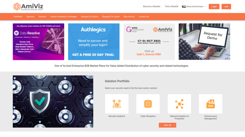Follow the Become a Reseller link
The image size is (245, 137).
[x=152, y=6]
